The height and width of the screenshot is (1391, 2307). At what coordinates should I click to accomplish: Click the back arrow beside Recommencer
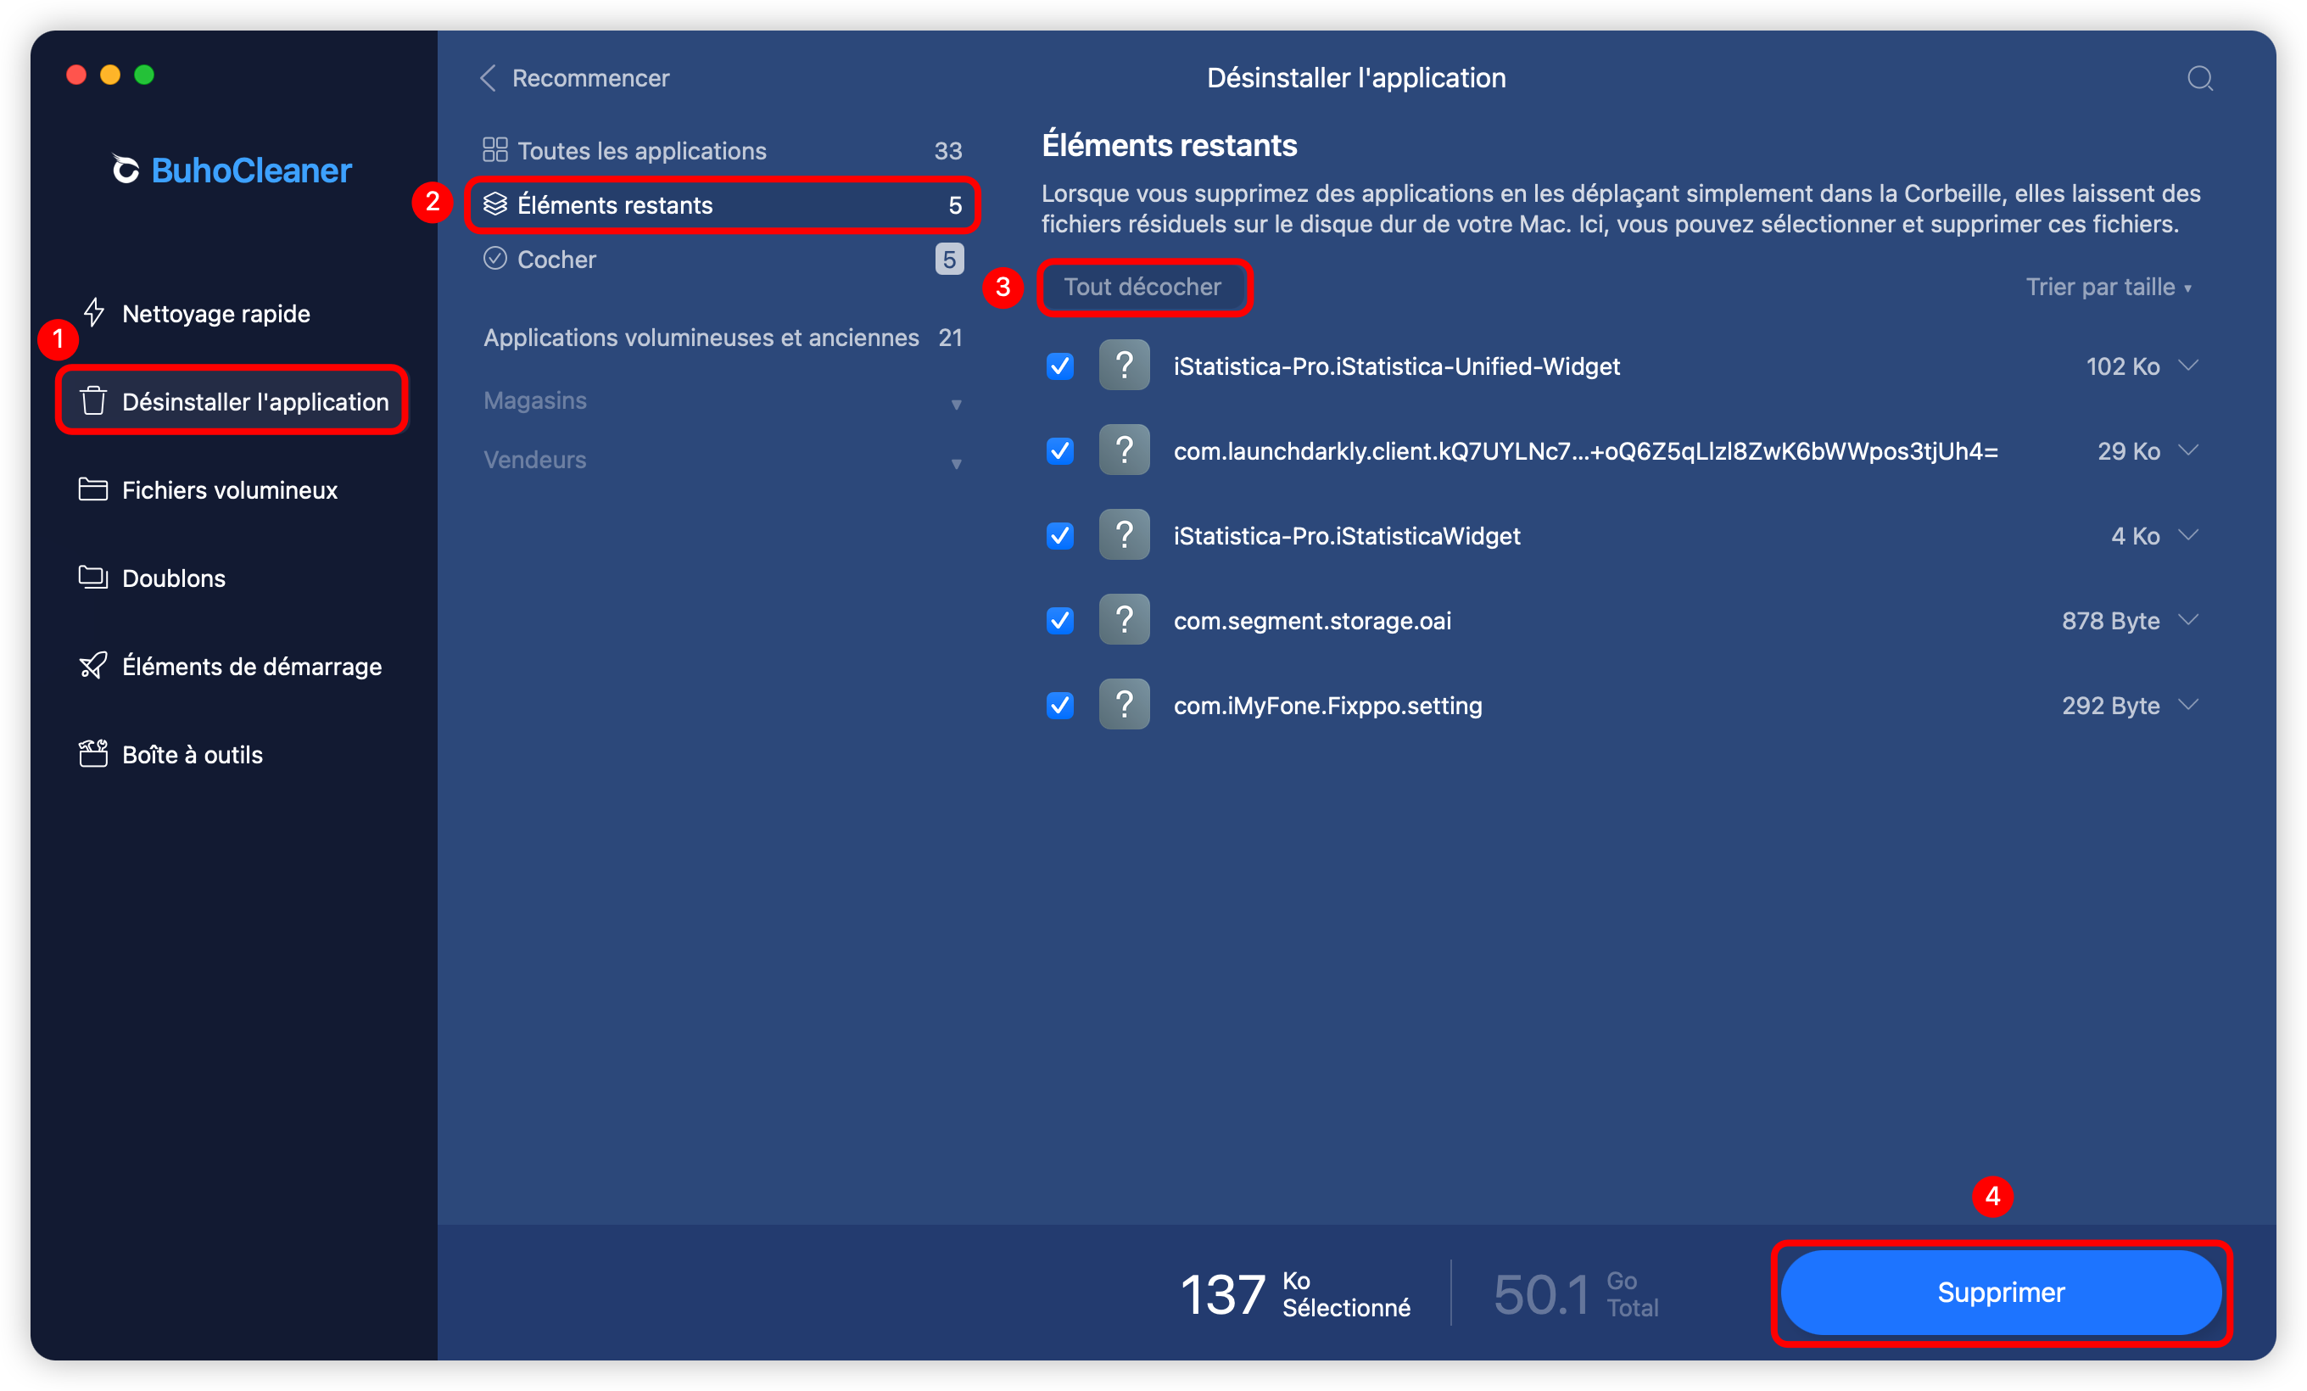(488, 78)
